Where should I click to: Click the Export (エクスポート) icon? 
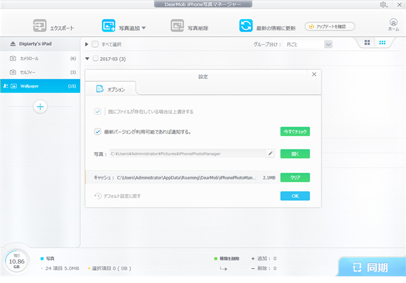click(40, 26)
